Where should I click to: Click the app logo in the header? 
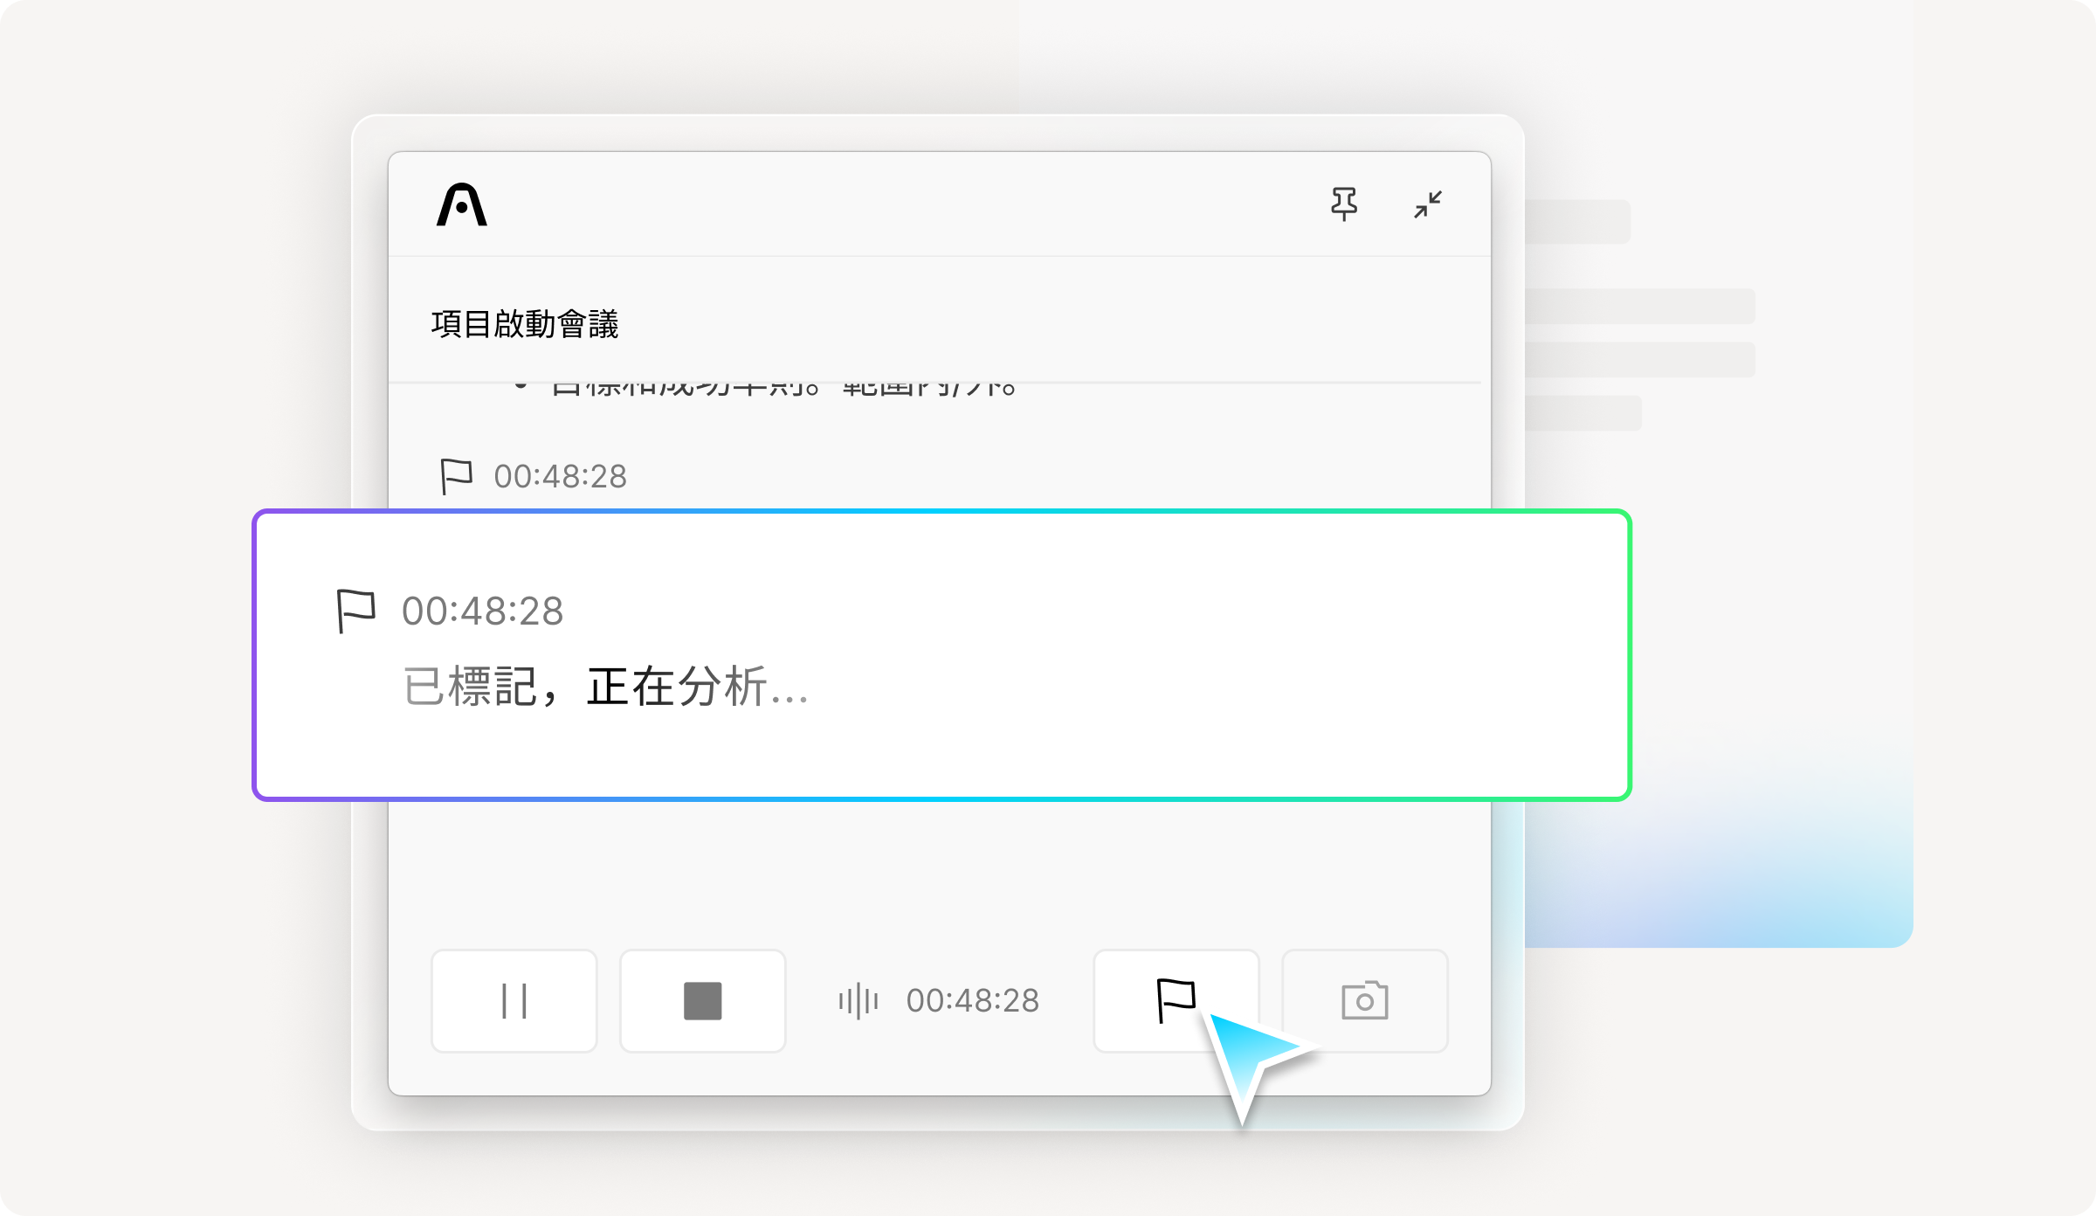click(x=461, y=205)
